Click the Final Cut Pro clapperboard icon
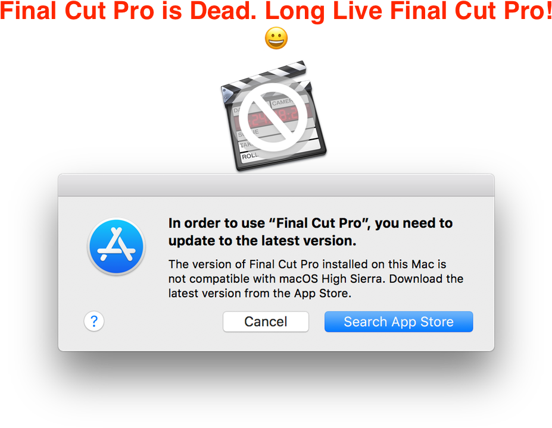This screenshot has width=552, height=428. [x=273, y=116]
